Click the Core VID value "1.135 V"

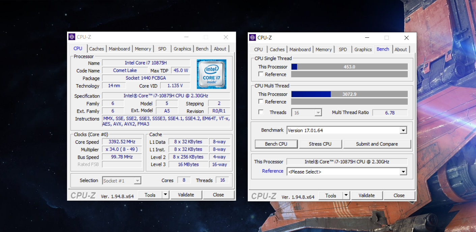tap(175, 86)
